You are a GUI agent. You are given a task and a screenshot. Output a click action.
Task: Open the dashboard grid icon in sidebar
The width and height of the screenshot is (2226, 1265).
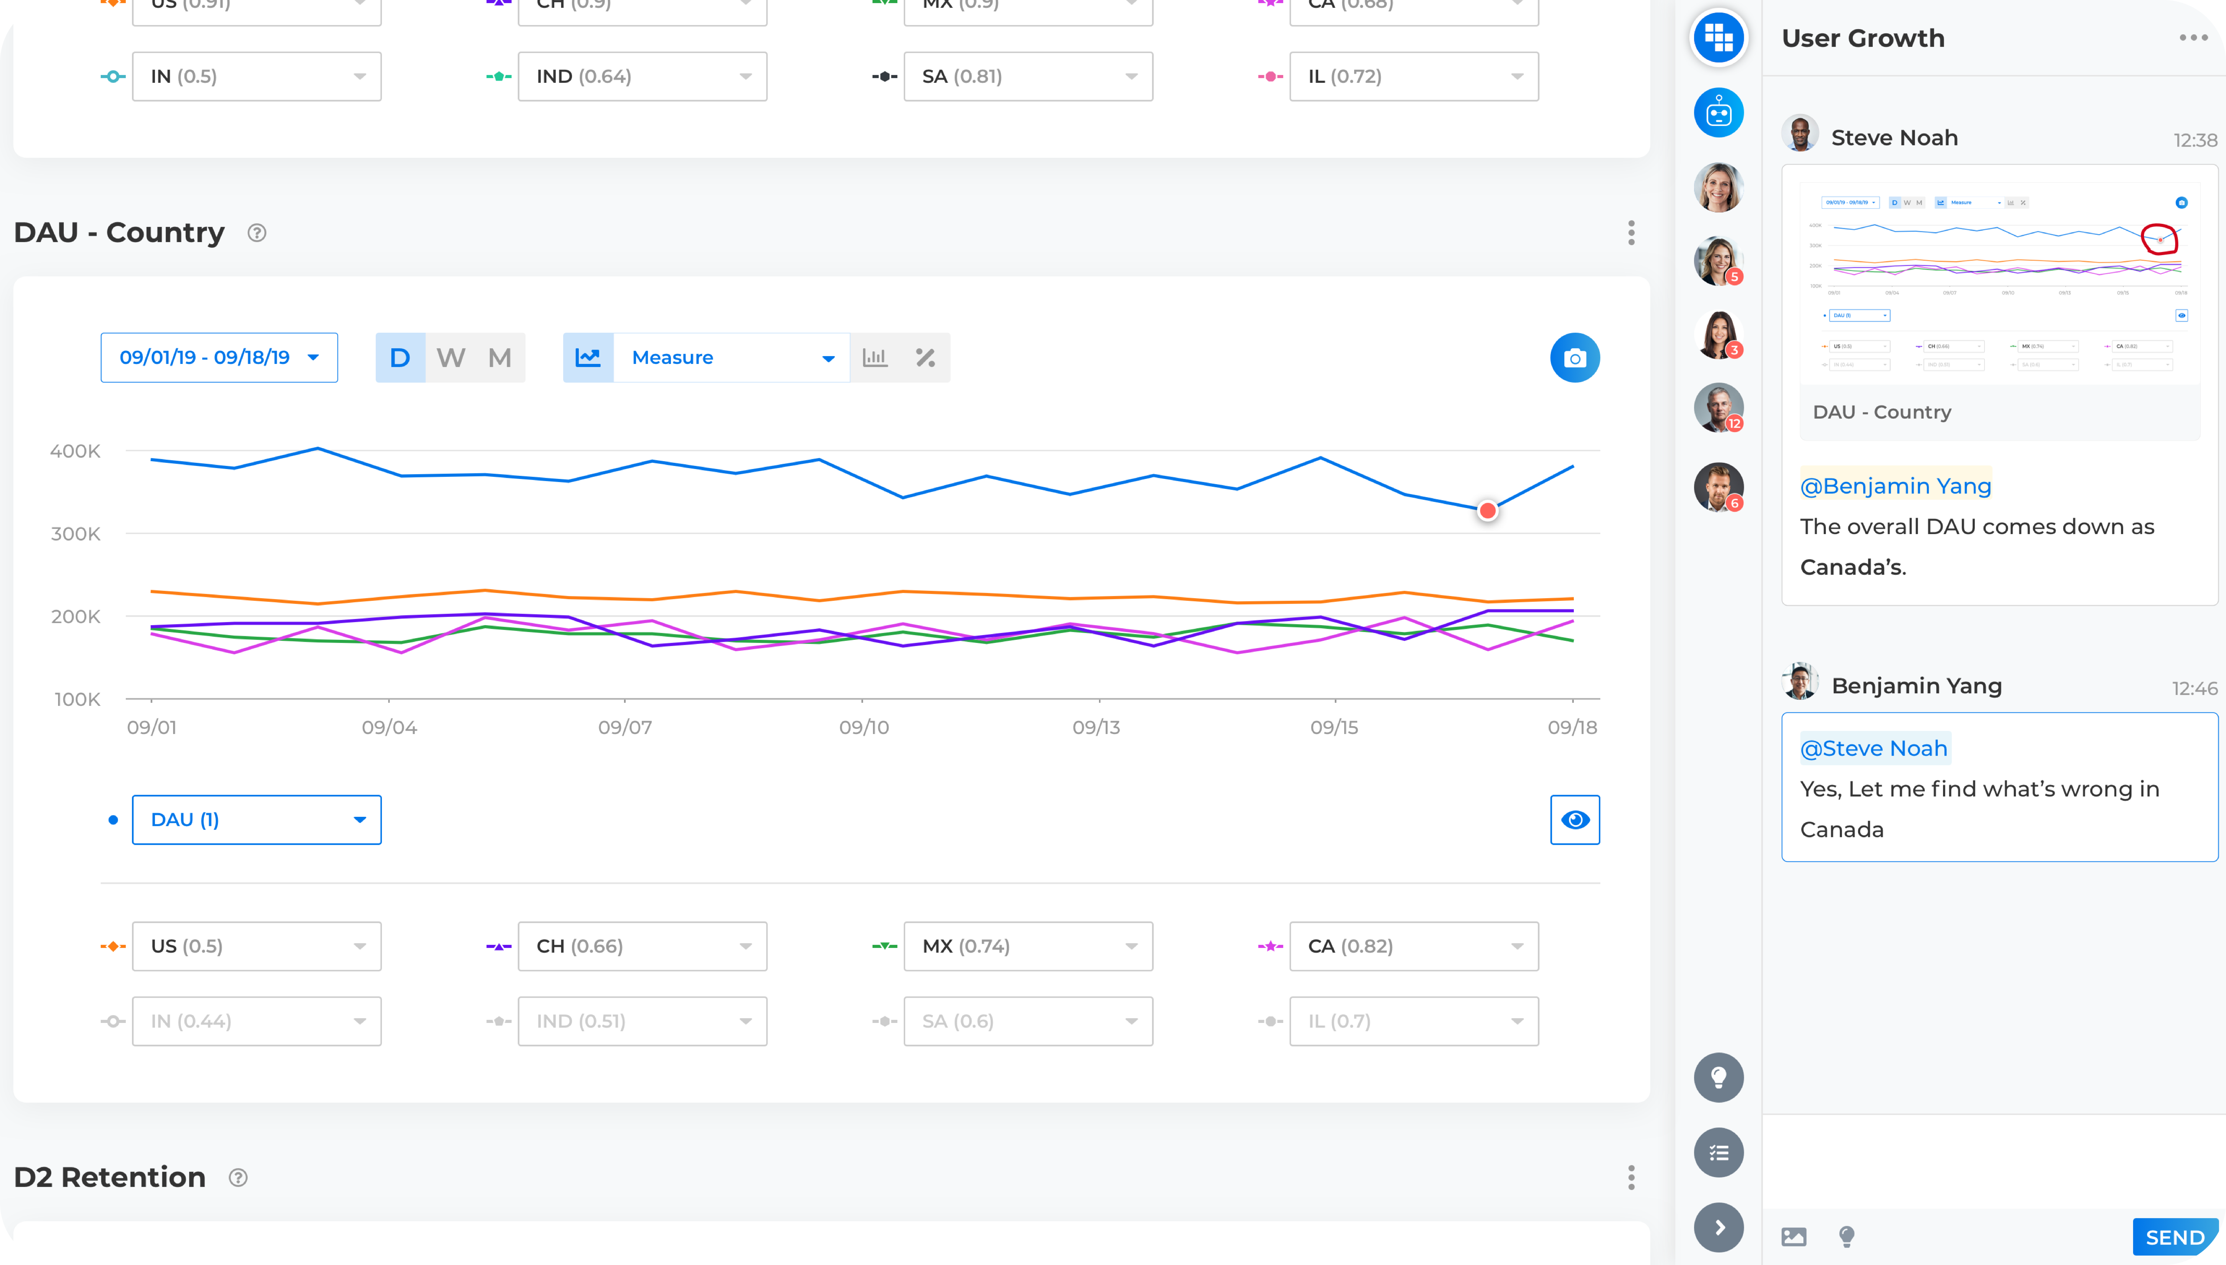click(x=1719, y=37)
